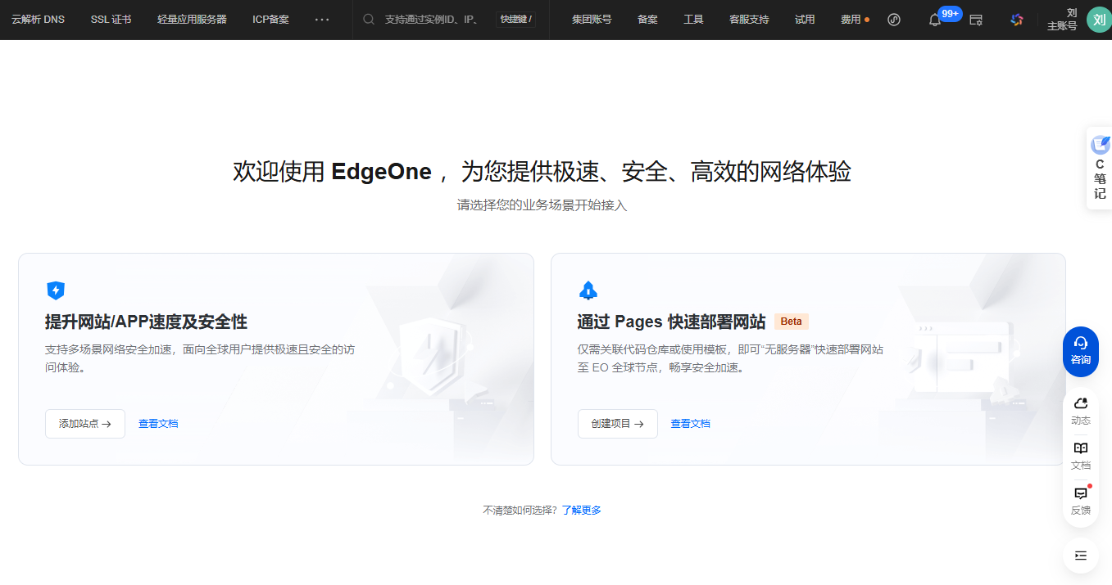Screen dimensions: 1112x585
Task: Collapse the floating side toolbar
Action: (1081, 556)
